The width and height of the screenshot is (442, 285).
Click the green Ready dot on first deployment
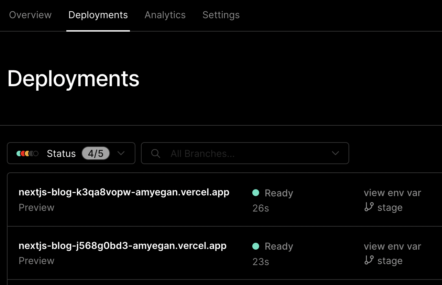point(256,193)
